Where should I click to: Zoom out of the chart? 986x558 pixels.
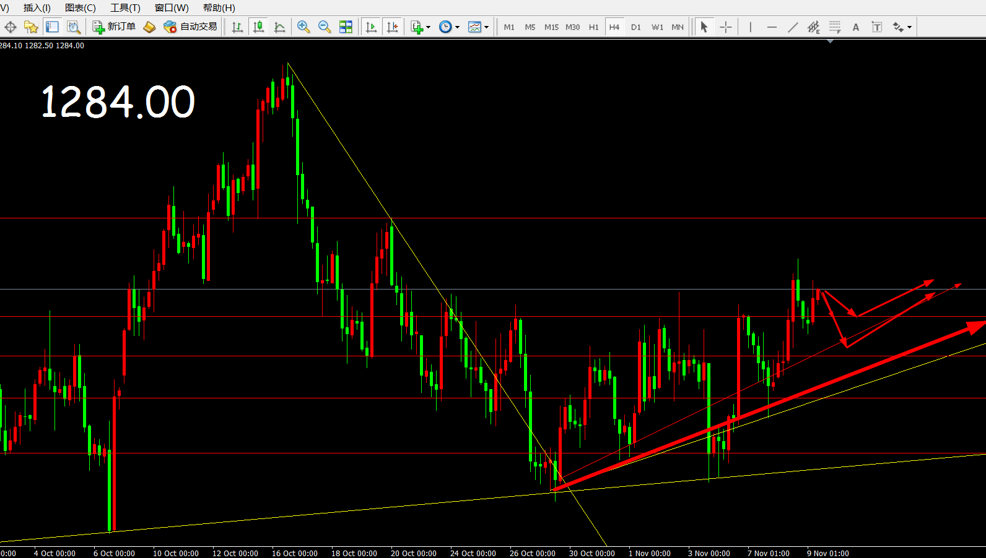(324, 27)
